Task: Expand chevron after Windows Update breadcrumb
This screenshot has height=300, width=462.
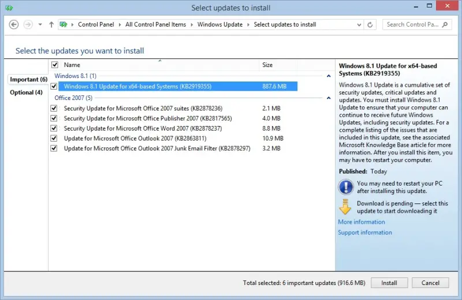Action: 248,25
